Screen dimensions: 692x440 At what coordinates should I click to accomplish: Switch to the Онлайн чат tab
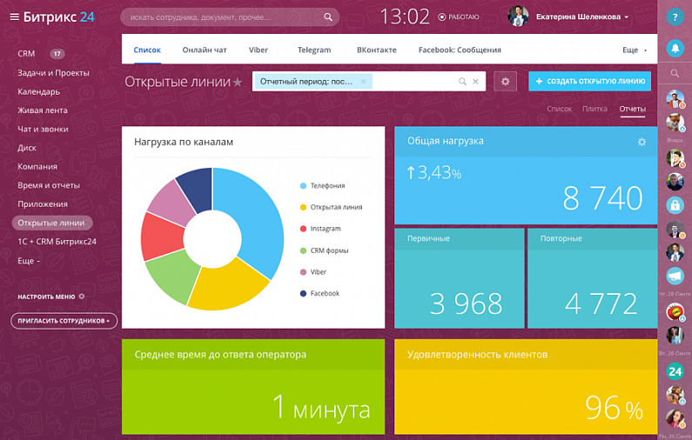coord(205,50)
